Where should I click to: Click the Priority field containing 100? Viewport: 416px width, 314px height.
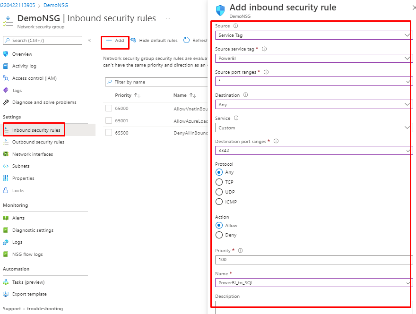click(313, 260)
